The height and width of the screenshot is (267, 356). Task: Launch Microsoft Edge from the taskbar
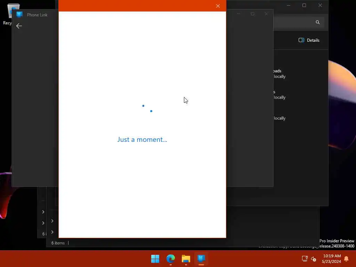tap(170, 259)
